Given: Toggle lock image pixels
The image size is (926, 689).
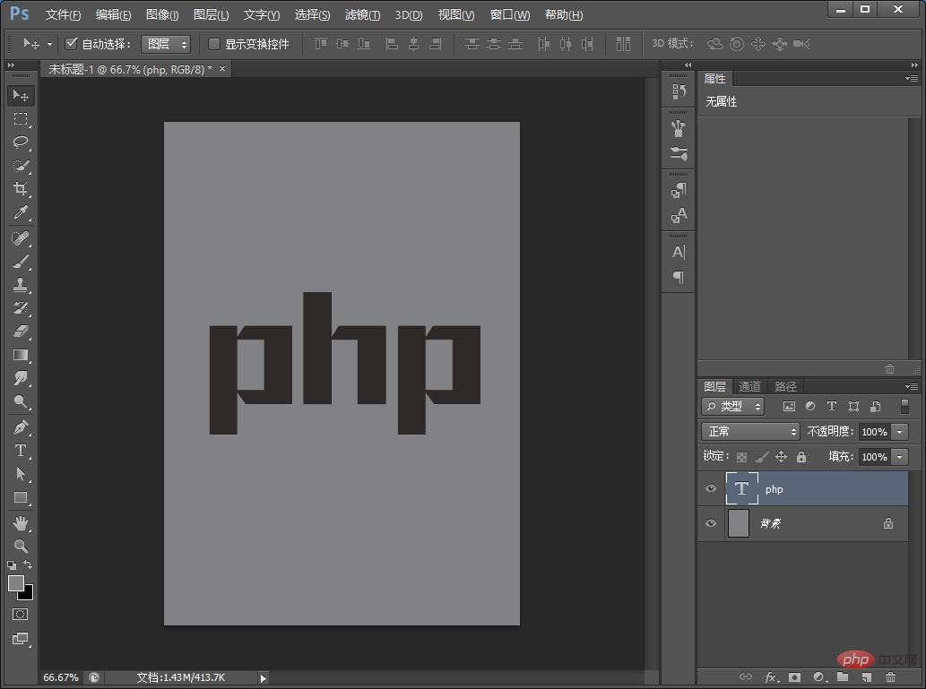Looking at the screenshot, I should click(762, 457).
